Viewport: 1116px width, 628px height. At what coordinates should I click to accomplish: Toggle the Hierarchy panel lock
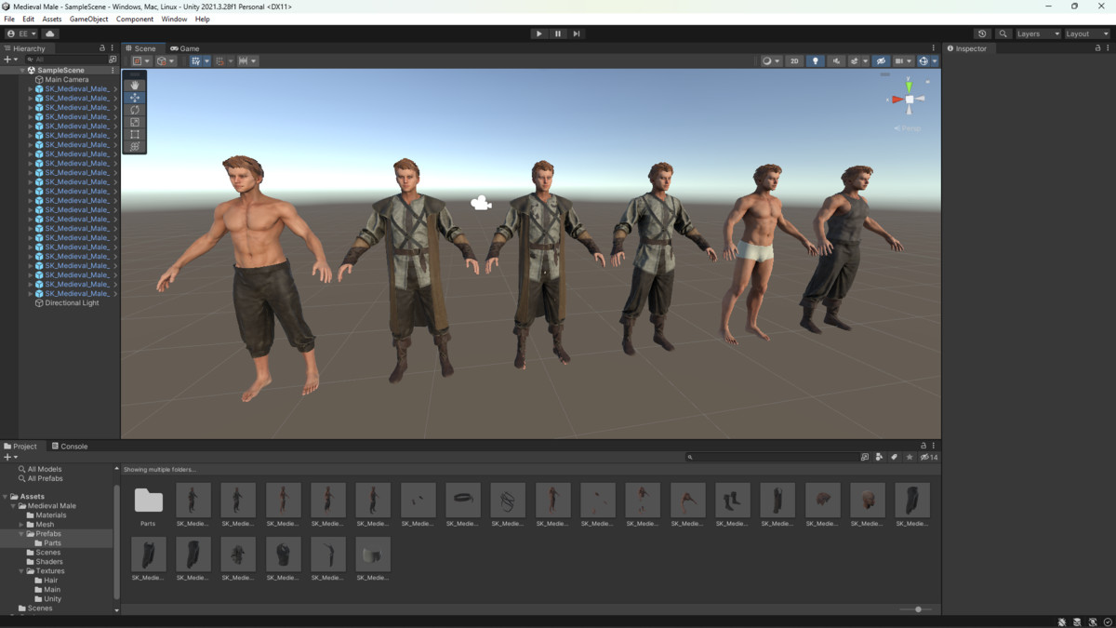(102, 48)
